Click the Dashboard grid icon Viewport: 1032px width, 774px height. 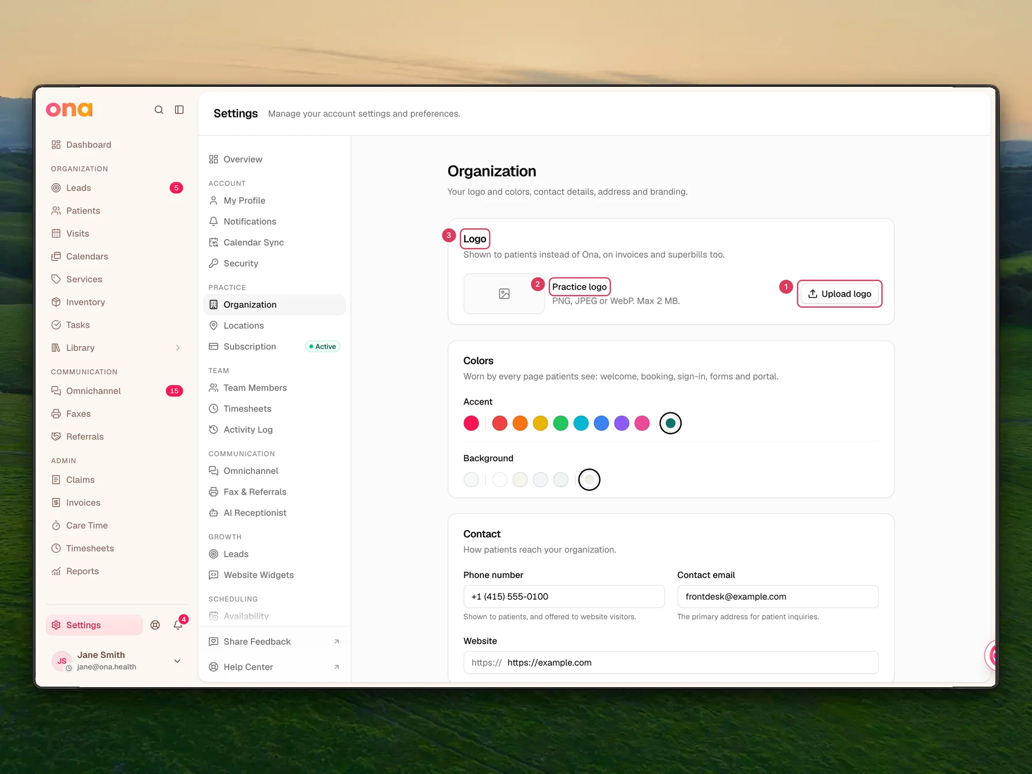click(x=56, y=145)
